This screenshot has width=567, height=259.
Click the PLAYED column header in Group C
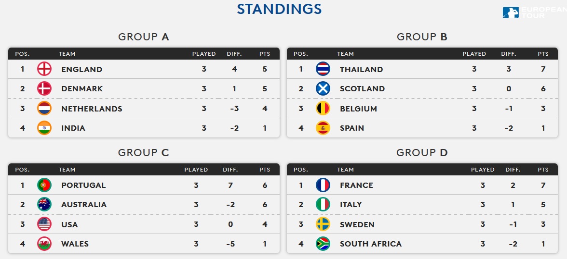point(196,170)
